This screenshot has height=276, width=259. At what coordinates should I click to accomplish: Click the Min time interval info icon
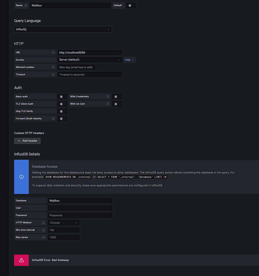44,230
